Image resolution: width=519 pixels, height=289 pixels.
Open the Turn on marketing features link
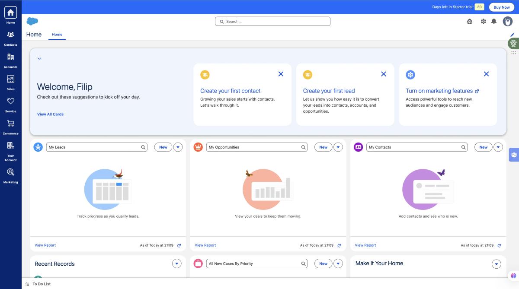(442, 91)
